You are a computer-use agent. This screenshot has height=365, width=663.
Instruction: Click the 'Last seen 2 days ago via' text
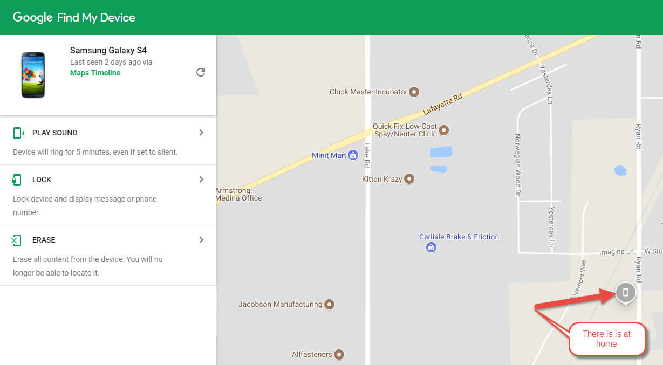pos(111,62)
